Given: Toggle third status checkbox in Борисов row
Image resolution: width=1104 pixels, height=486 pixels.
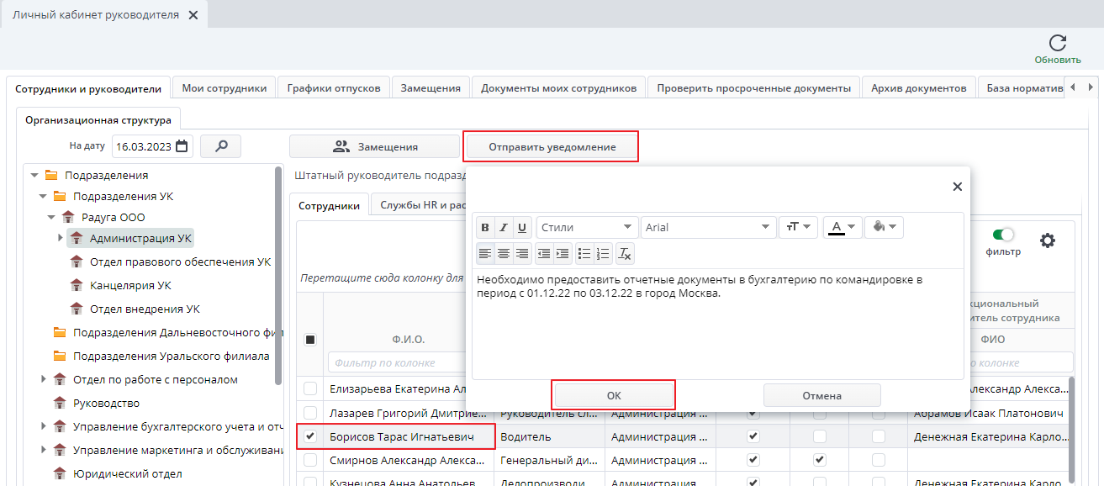Looking at the screenshot, I should [879, 436].
